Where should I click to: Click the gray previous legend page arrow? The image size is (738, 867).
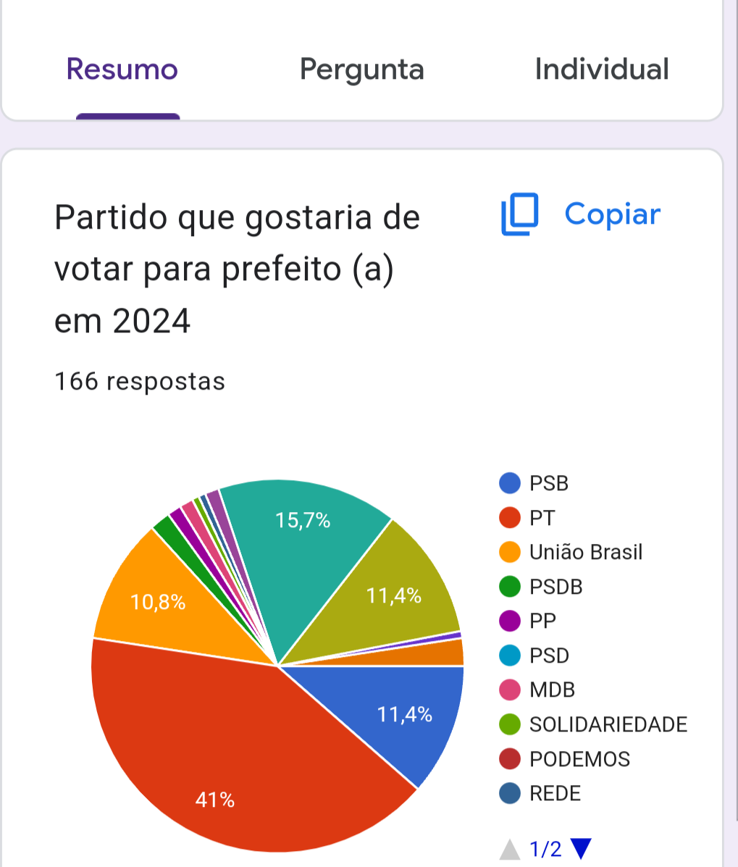tap(510, 849)
